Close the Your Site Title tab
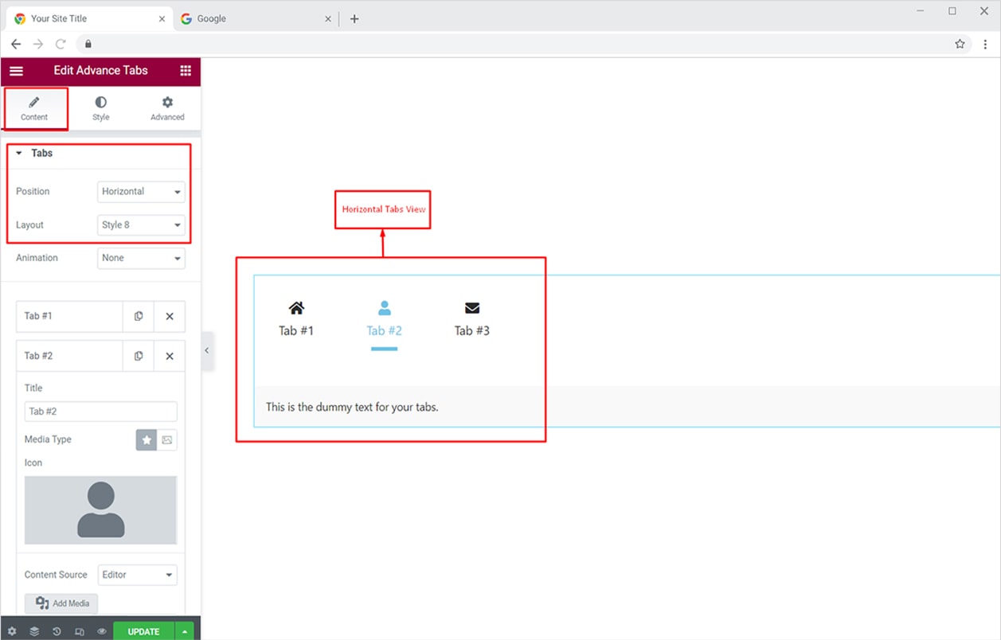1001x640 pixels. (162, 19)
